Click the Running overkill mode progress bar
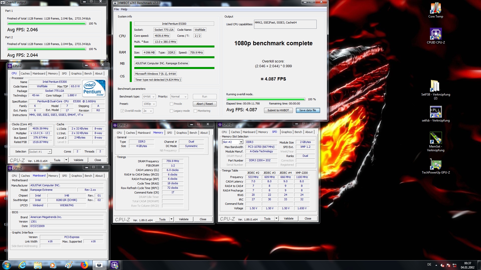Screen dimensions: 481x270 pos(266,99)
